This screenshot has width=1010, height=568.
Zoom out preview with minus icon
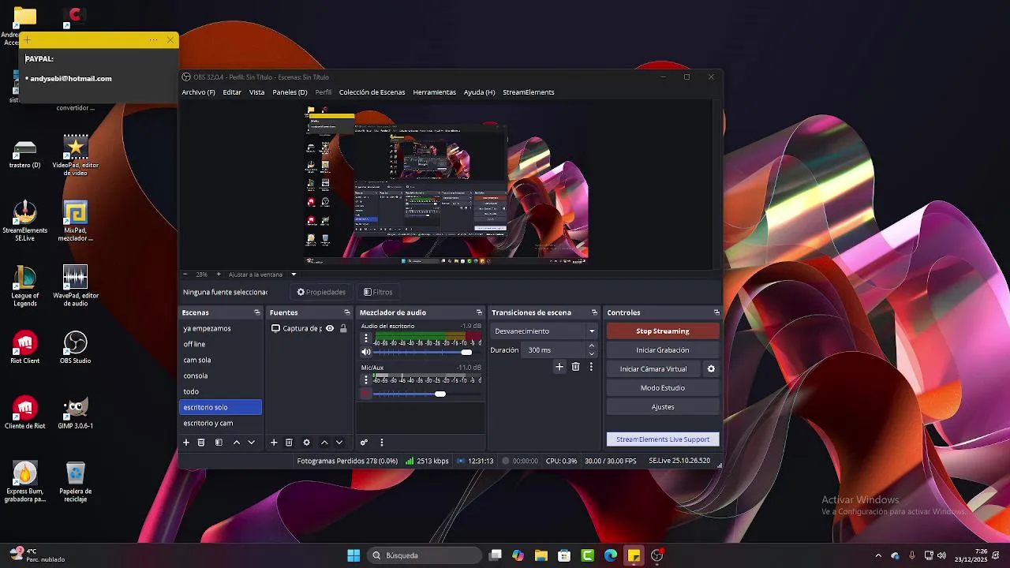coord(185,275)
